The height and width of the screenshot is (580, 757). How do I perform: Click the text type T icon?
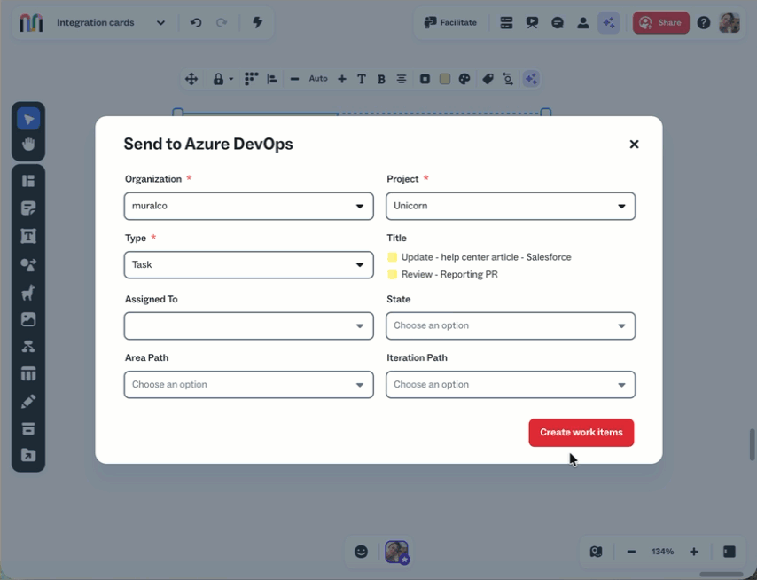click(x=362, y=79)
